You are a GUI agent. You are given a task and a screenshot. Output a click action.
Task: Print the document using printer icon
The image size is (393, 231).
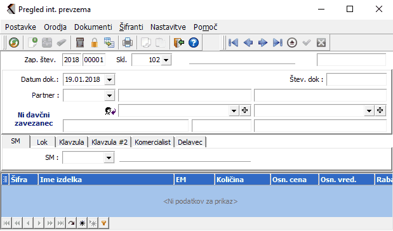(x=128, y=43)
